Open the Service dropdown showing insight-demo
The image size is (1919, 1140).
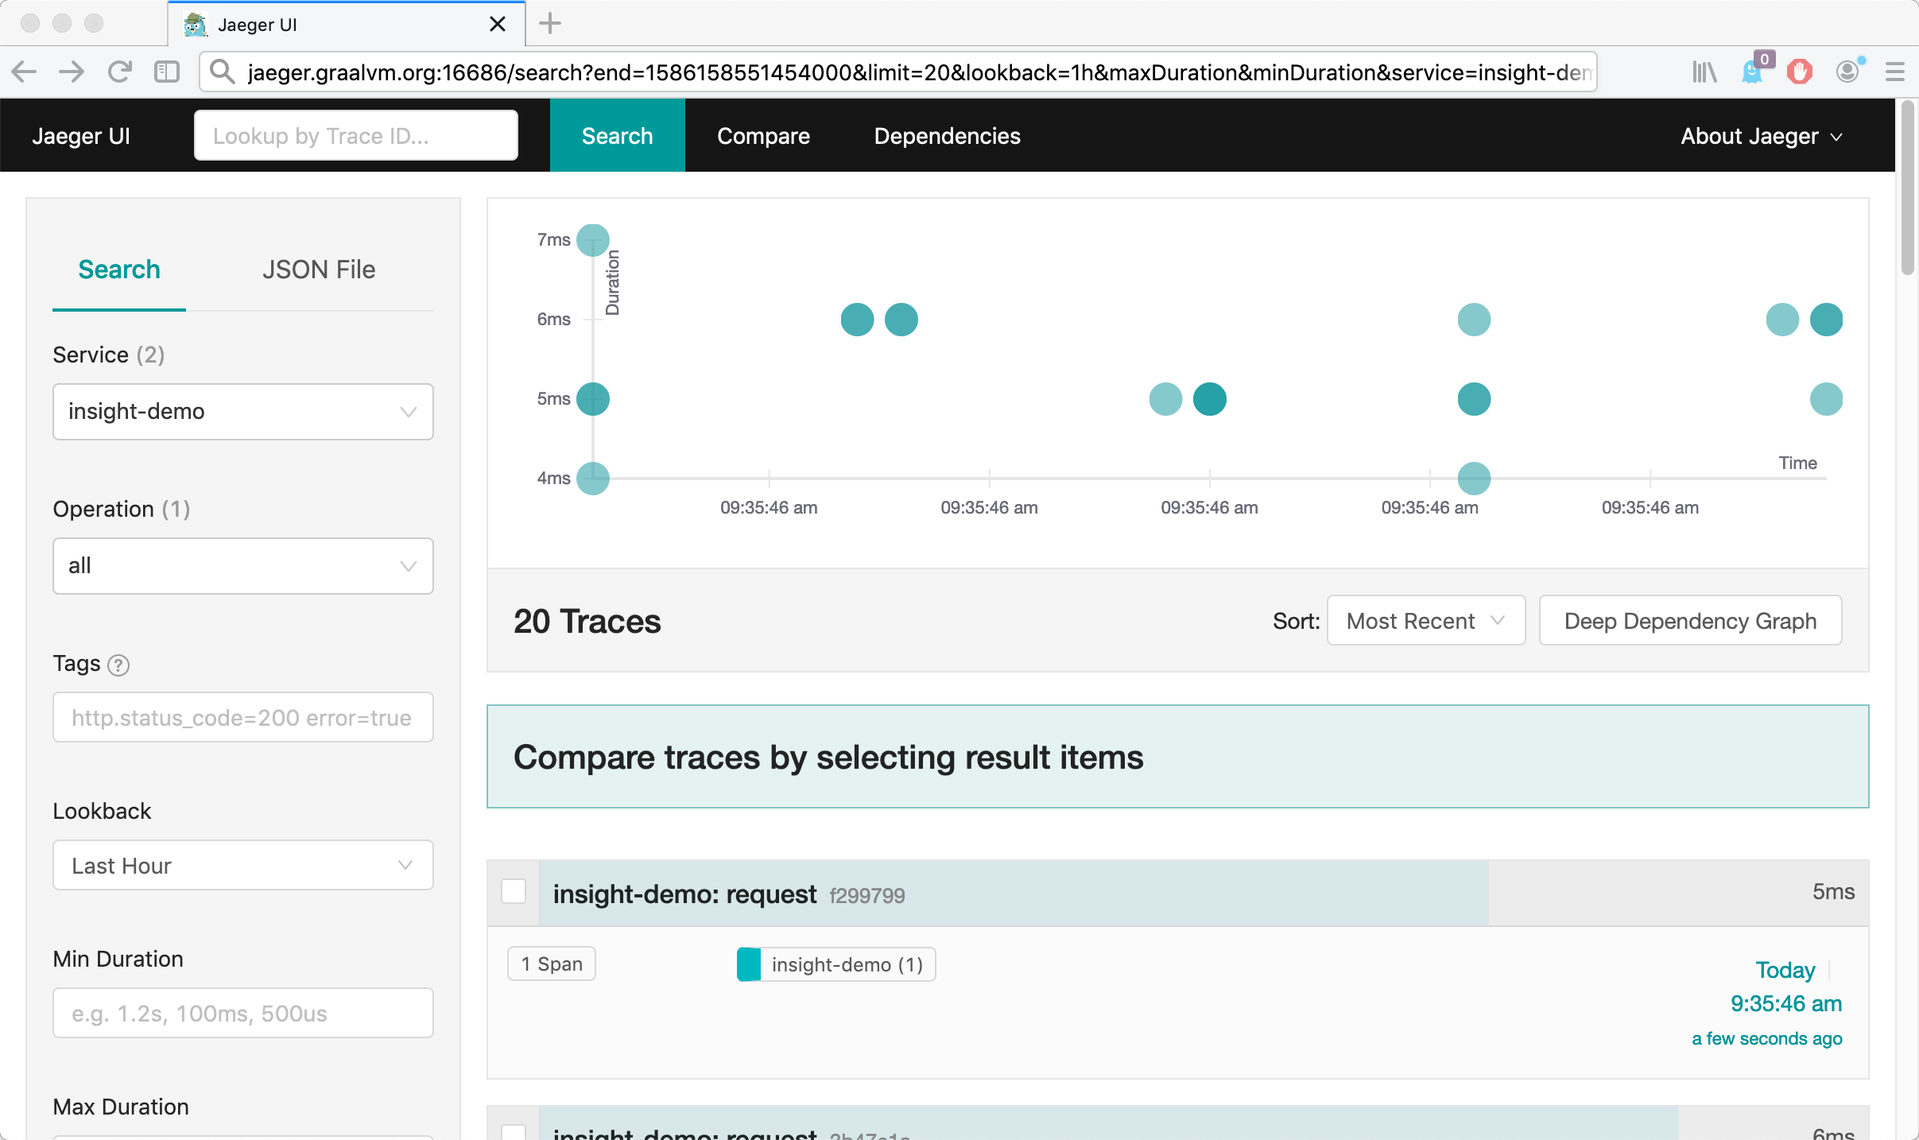click(243, 412)
